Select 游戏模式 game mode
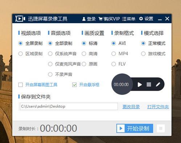The height and width of the screenshot is (143, 181). [x=153, y=54]
